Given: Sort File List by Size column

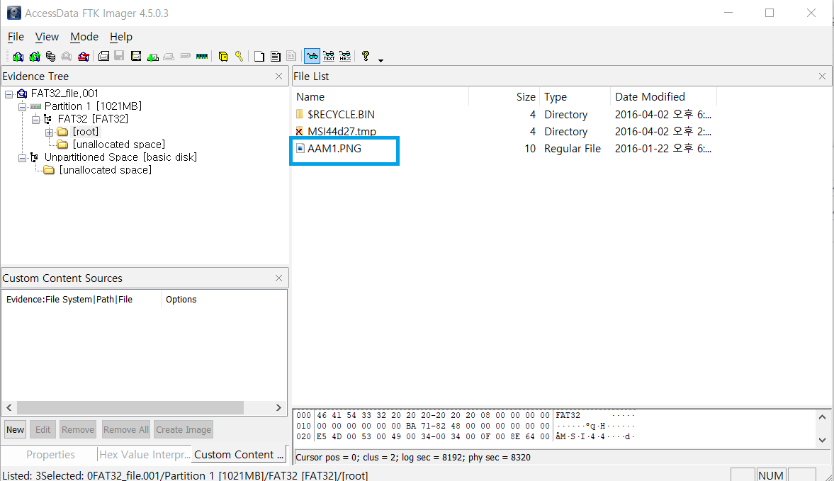Looking at the screenshot, I should [505, 97].
